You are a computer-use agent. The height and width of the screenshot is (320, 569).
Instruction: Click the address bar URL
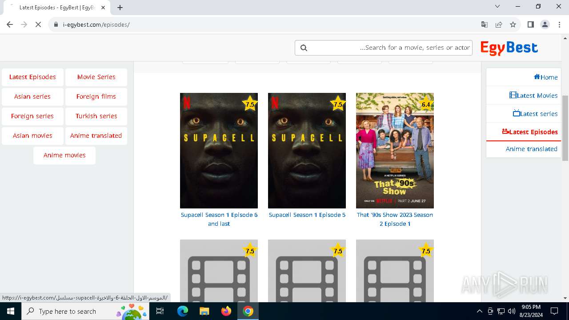[96, 24]
